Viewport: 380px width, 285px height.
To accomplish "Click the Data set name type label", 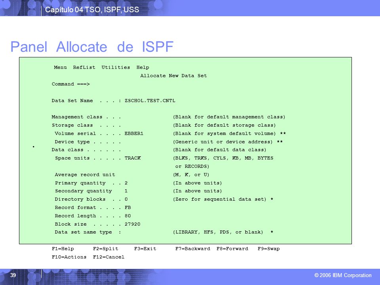I will (x=84, y=232).
